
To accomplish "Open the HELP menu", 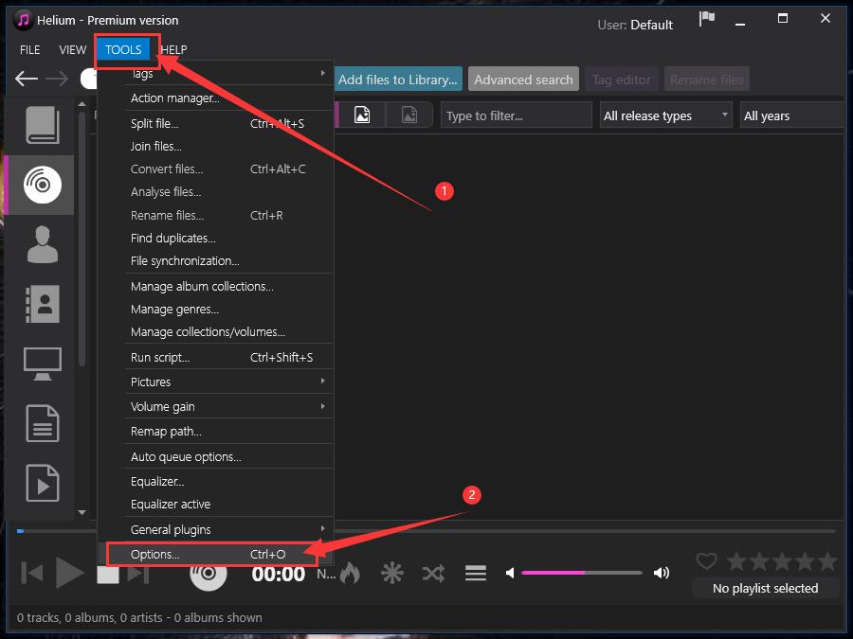I will [174, 50].
